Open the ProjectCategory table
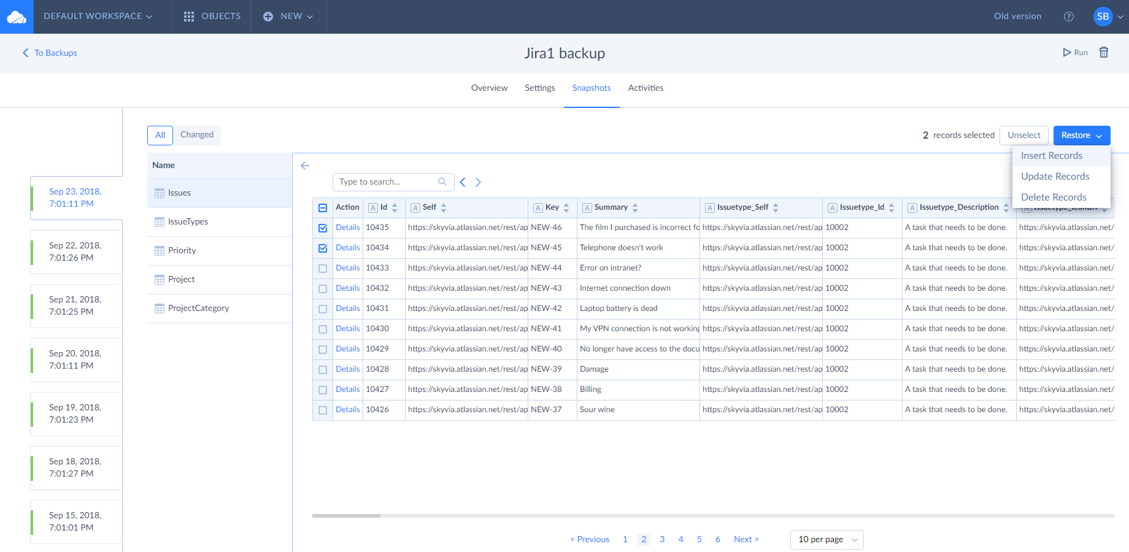Viewport: 1129px width, 552px height. click(x=220, y=309)
